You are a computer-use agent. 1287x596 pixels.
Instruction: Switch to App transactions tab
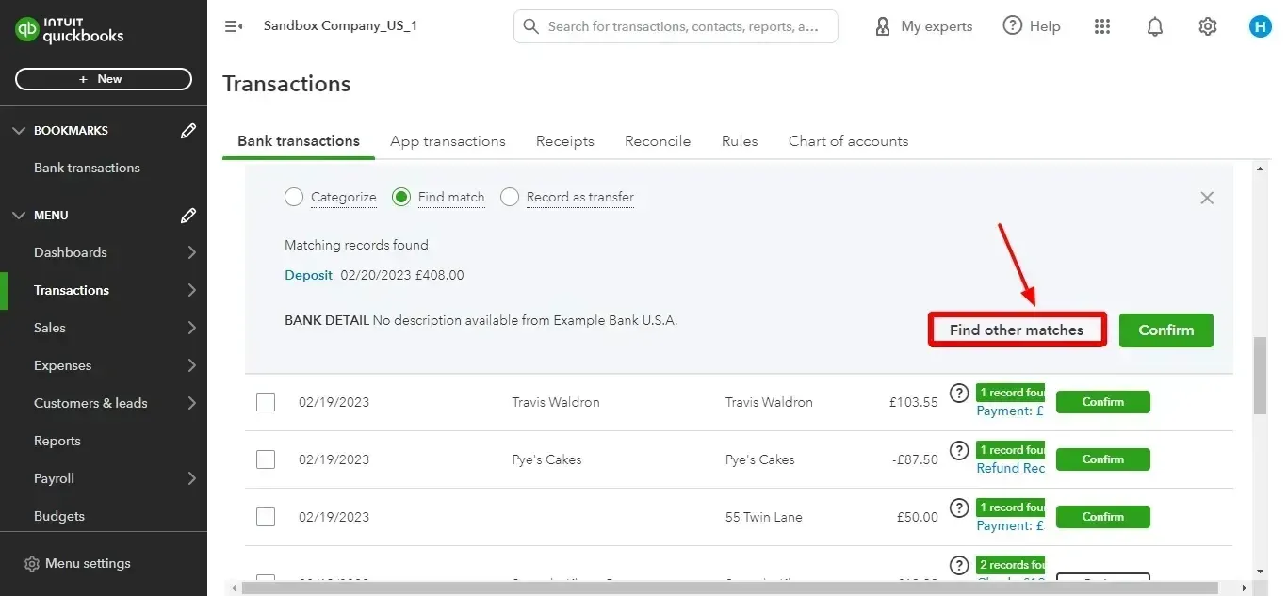[448, 141]
